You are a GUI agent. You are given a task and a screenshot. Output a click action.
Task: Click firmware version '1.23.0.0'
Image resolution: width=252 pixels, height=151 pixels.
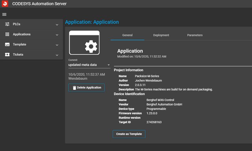pyautogui.click(x=152, y=113)
